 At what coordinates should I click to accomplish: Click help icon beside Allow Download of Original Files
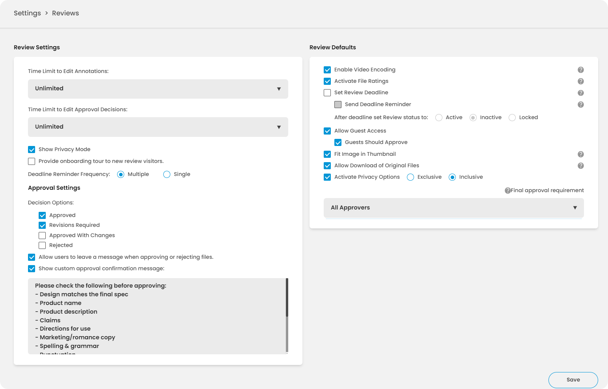(x=580, y=166)
